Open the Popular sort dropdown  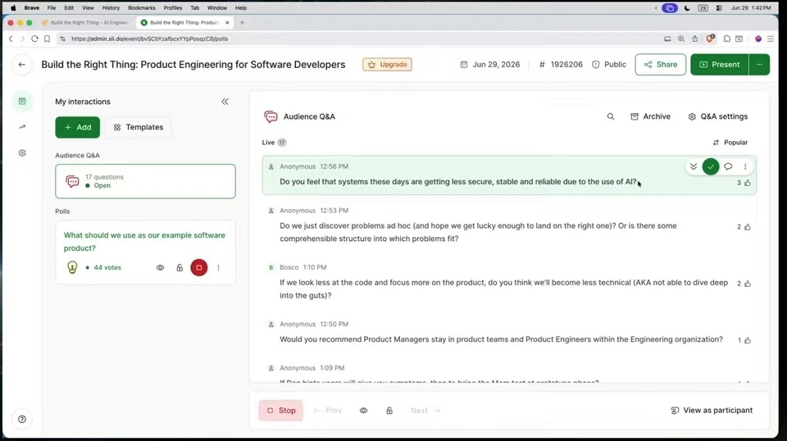[x=730, y=143]
